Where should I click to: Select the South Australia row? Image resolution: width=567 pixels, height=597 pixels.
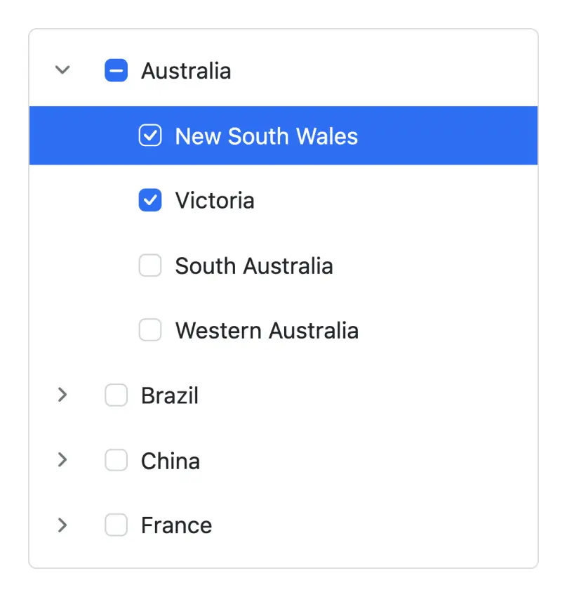tap(254, 265)
